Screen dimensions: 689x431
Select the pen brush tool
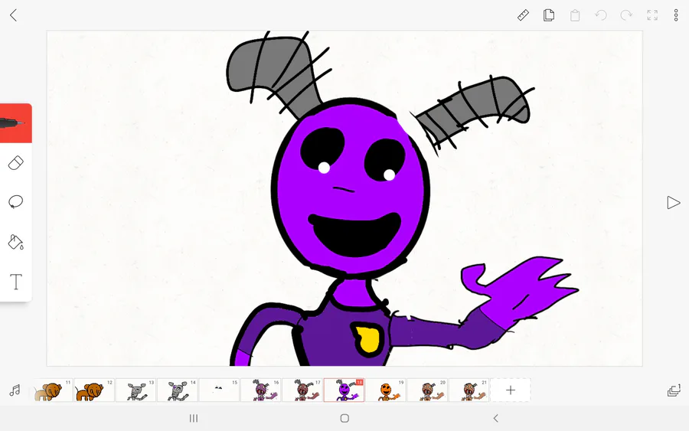tap(16, 123)
